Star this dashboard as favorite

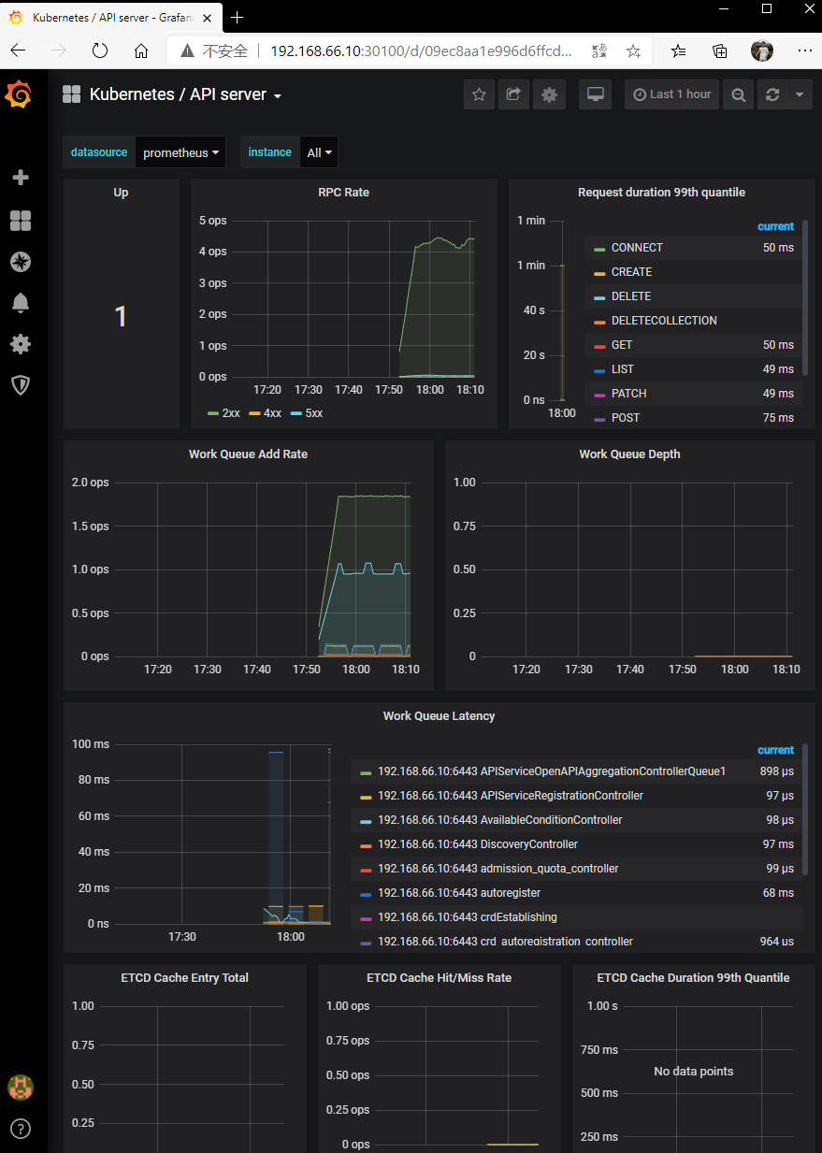pyautogui.click(x=479, y=94)
